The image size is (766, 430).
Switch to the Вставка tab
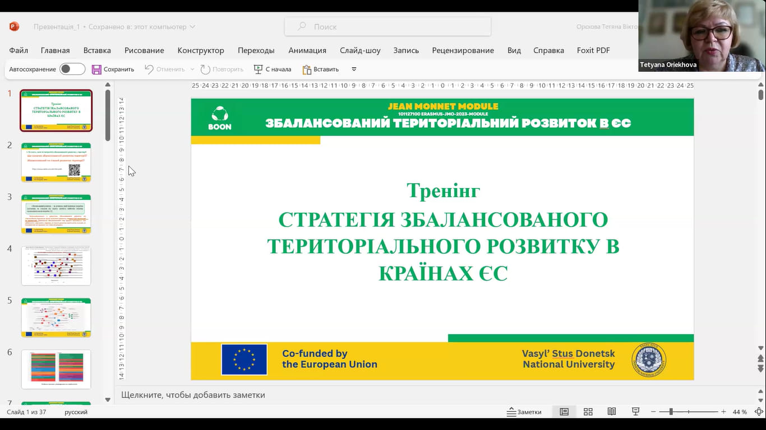point(97,50)
